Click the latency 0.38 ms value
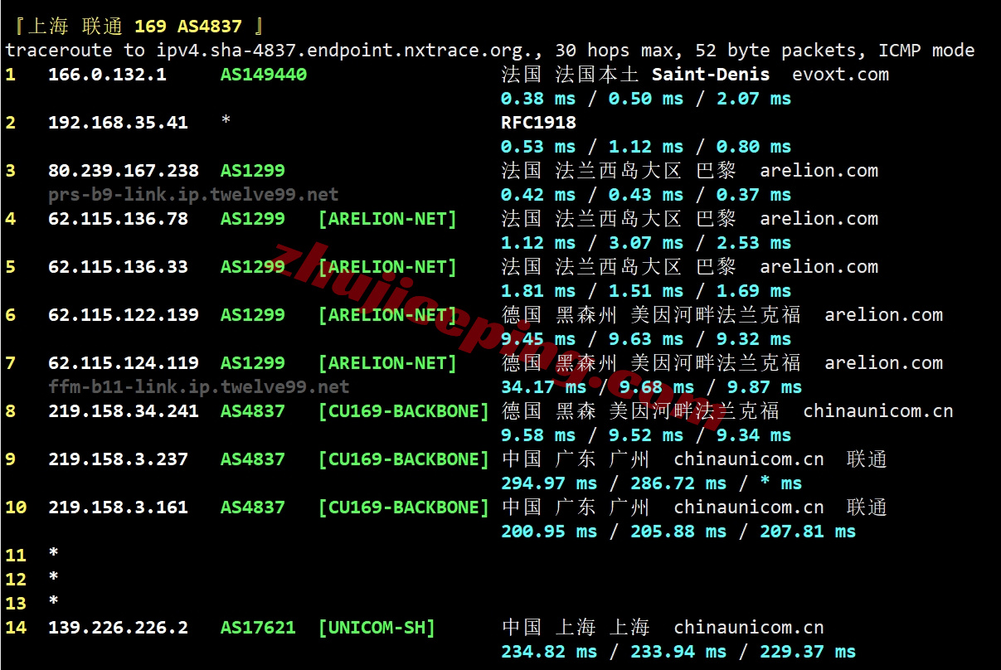 [x=538, y=99]
